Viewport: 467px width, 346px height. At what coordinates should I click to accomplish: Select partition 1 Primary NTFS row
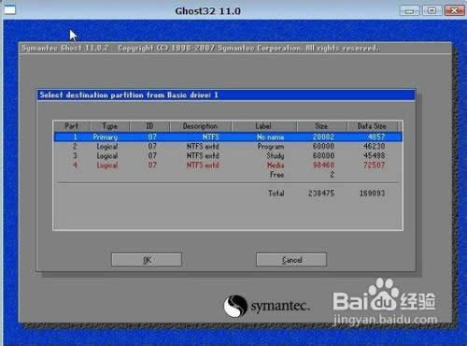228,137
